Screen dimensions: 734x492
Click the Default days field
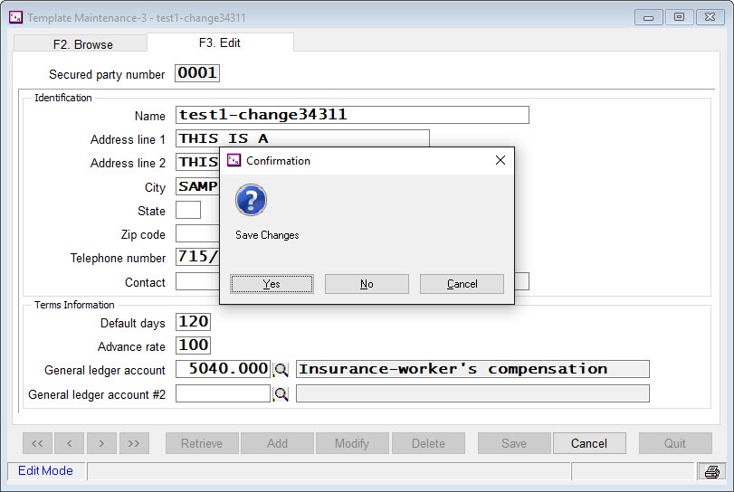(194, 322)
